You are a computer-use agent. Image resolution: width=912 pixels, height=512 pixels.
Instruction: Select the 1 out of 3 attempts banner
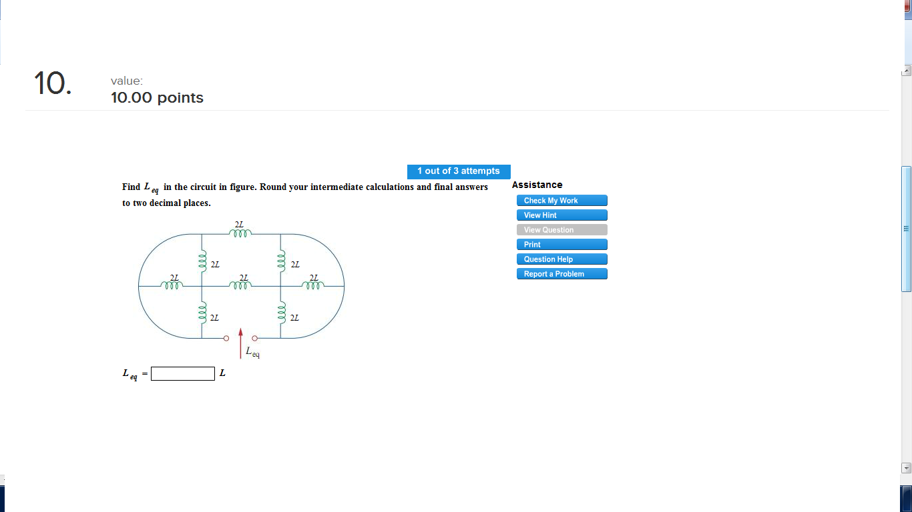click(459, 171)
